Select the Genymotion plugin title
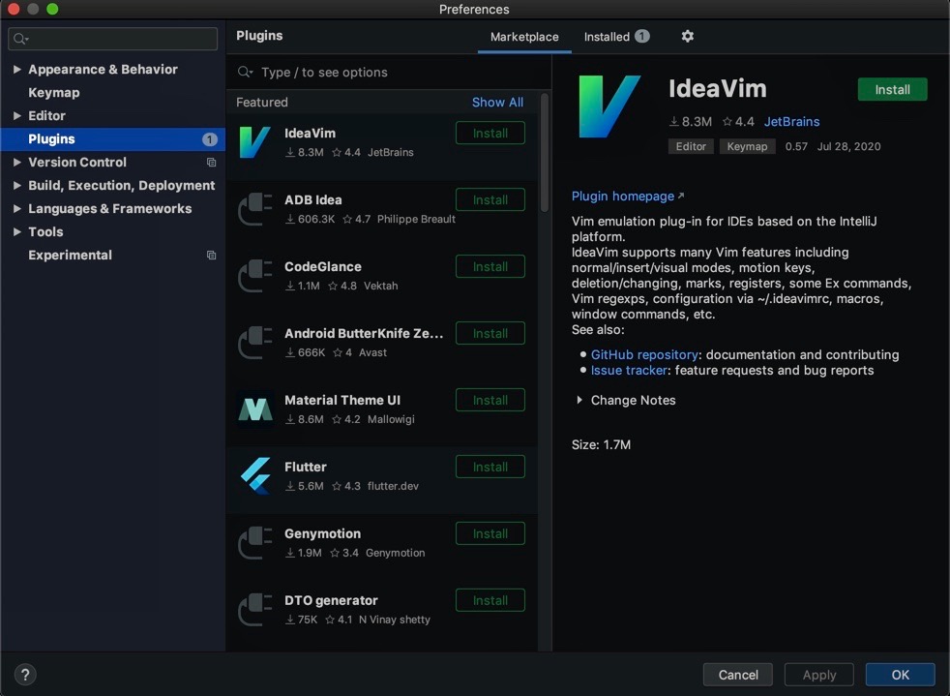This screenshot has height=696, width=950. click(x=322, y=533)
